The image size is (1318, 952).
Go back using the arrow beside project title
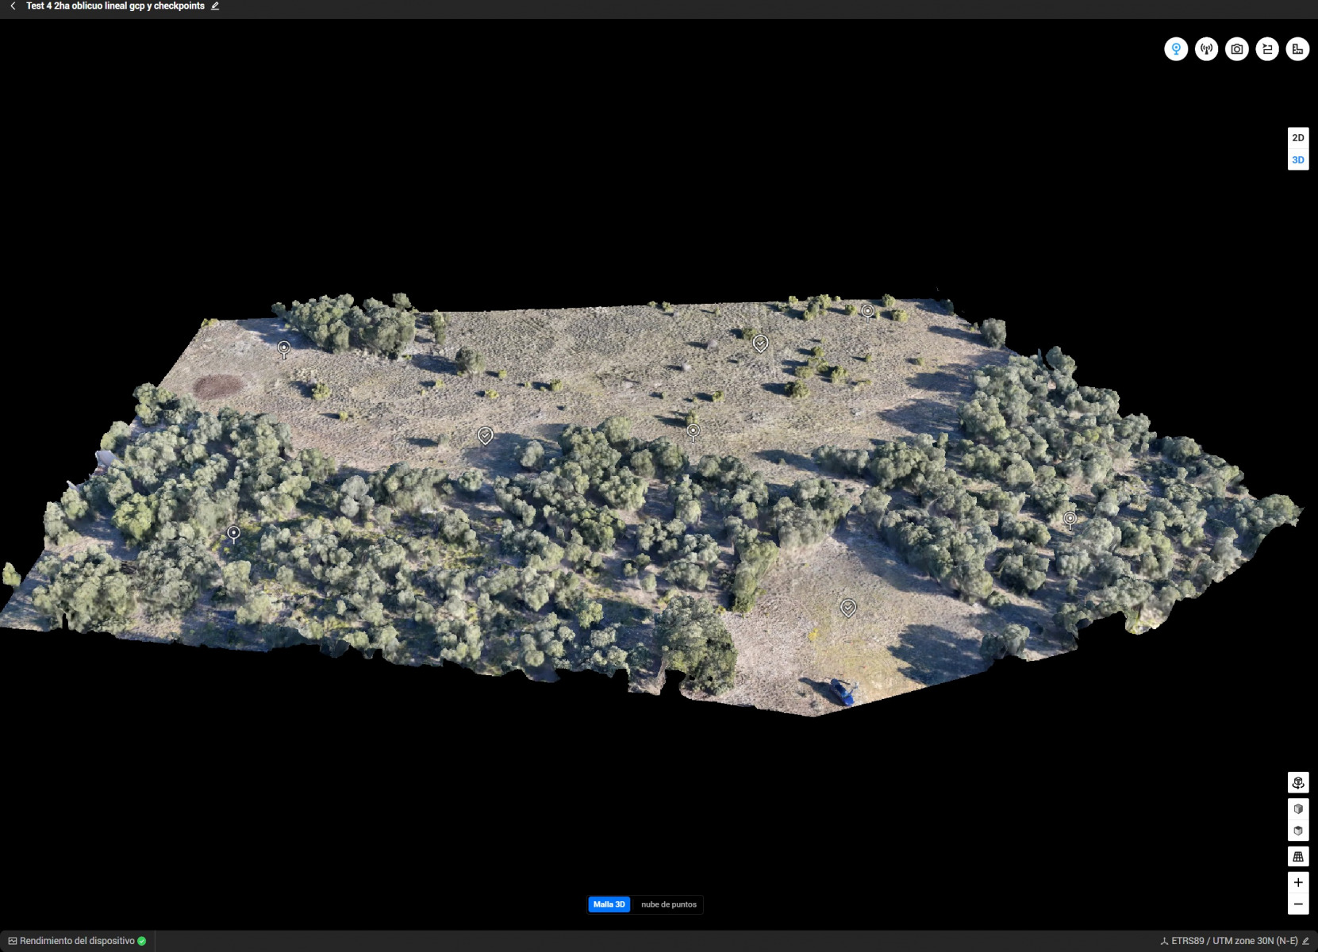tap(13, 6)
